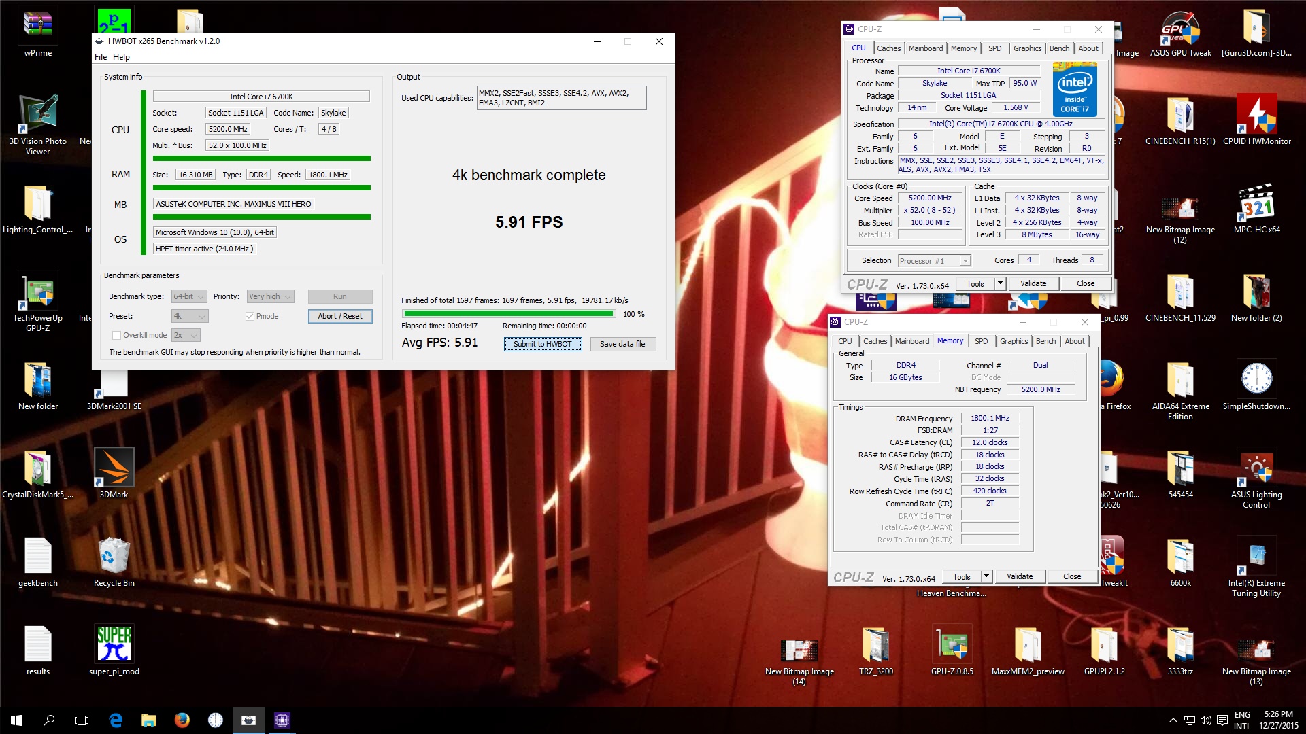The image size is (1306, 734).
Task: Open Action Center notifications icon
Action: (1222, 720)
